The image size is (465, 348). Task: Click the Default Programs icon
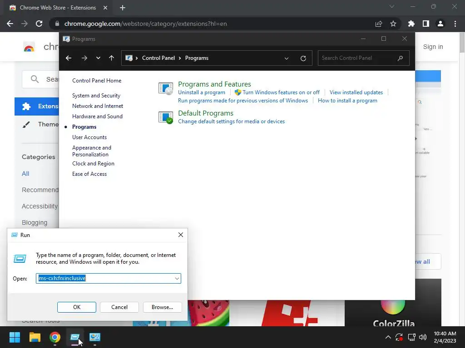(165, 117)
